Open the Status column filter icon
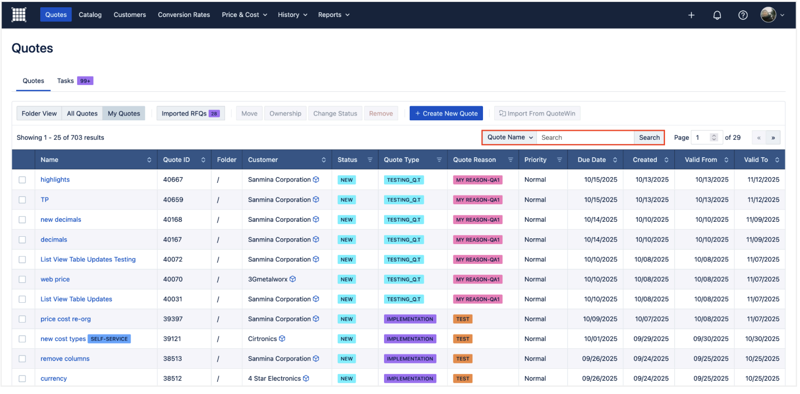 point(370,160)
